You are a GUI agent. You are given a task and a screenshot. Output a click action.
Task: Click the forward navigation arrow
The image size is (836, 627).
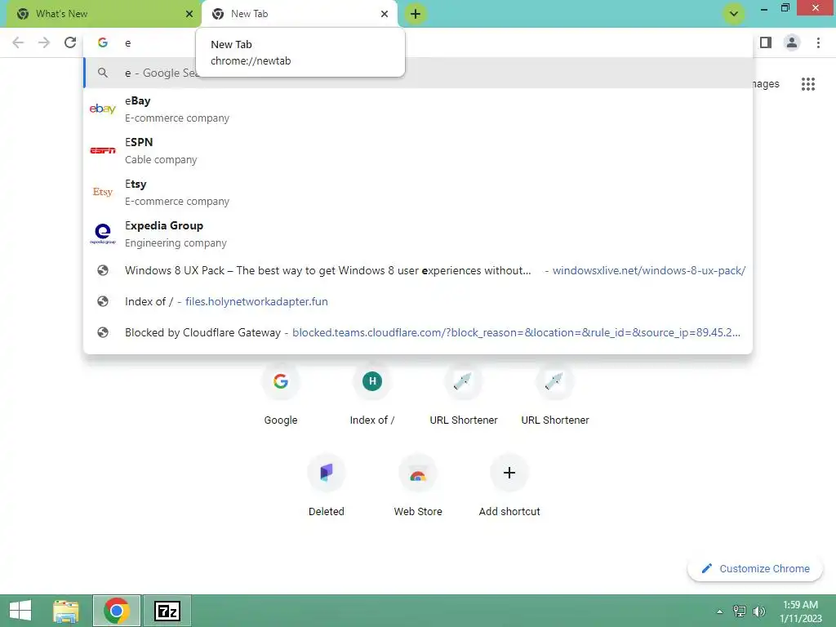point(44,42)
